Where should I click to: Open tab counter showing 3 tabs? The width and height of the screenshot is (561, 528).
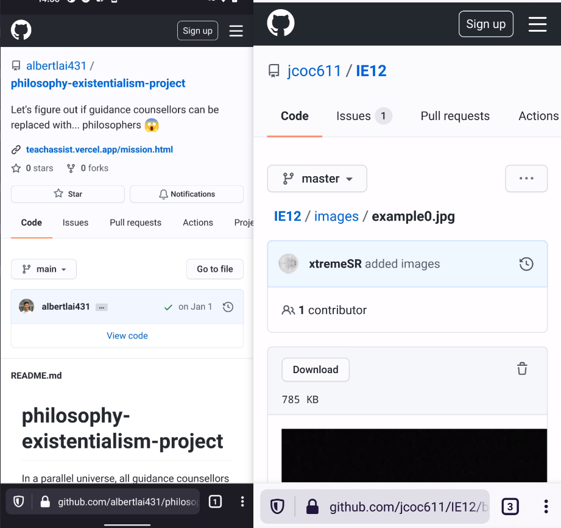click(x=510, y=507)
